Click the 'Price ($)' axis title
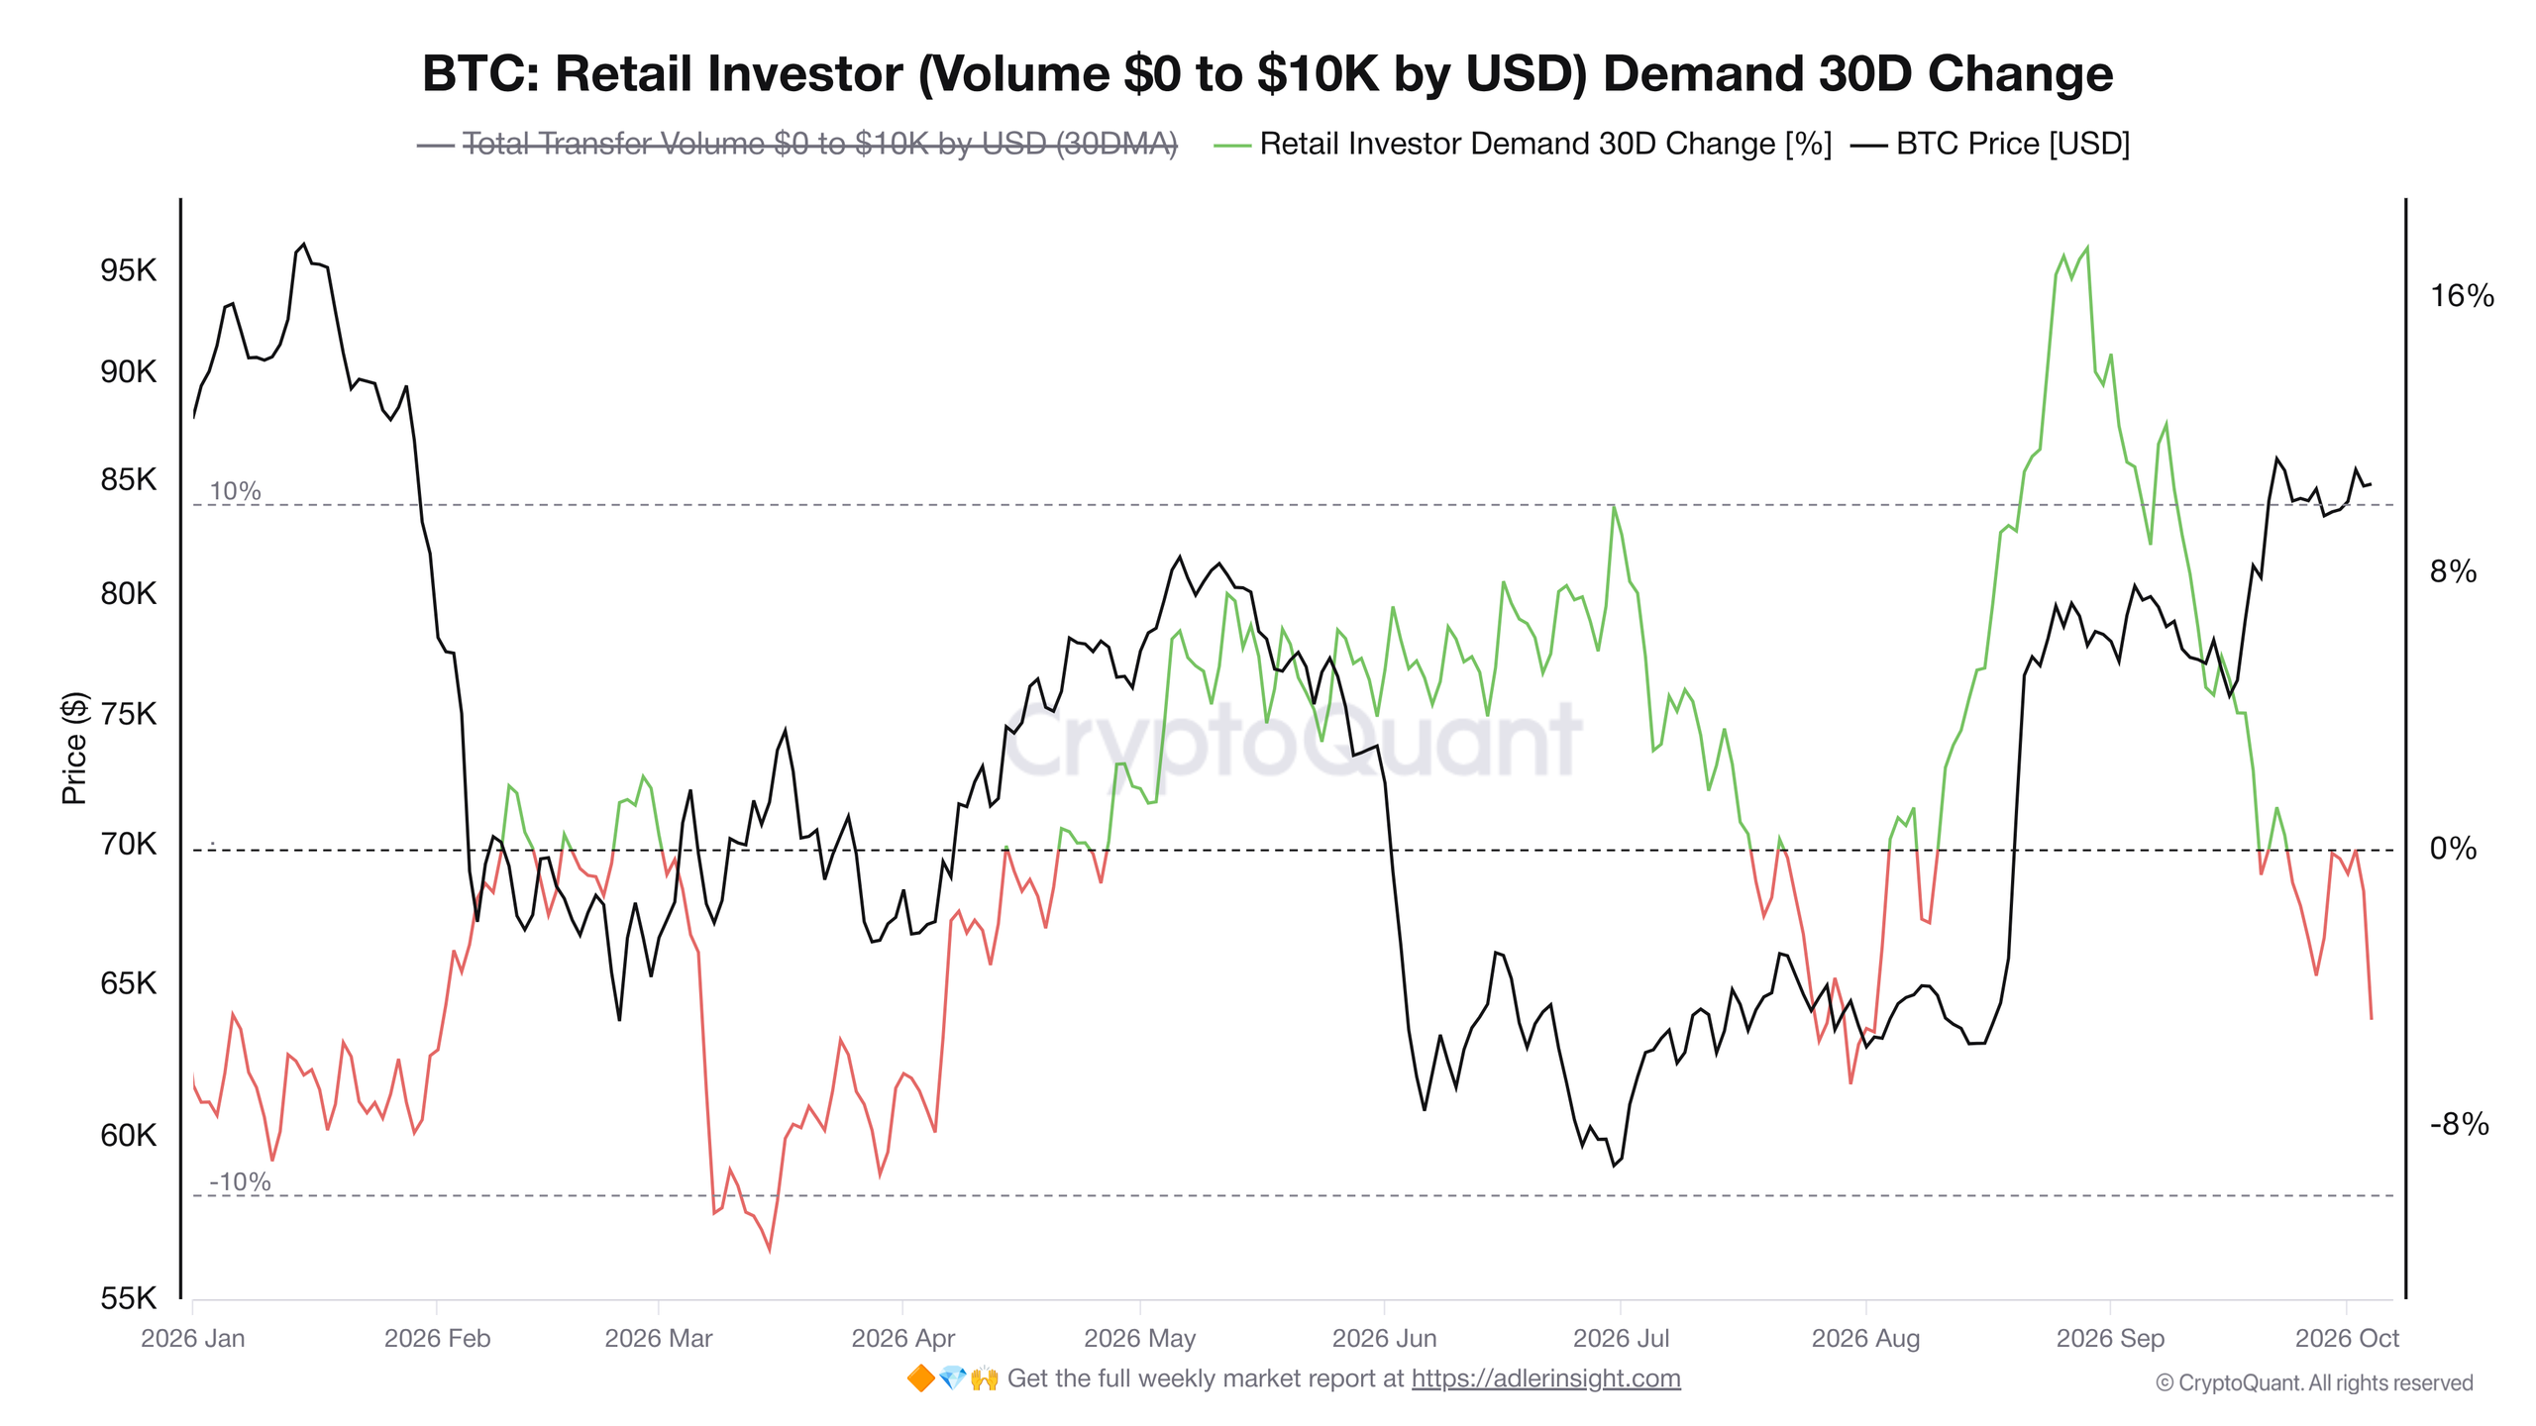Image resolution: width=2536 pixels, height=1426 pixels. (74, 748)
